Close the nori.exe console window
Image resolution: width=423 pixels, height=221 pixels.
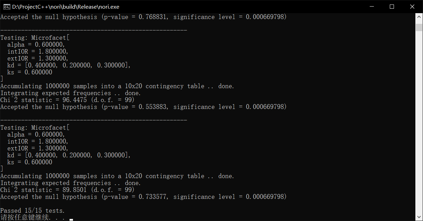(412, 7)
